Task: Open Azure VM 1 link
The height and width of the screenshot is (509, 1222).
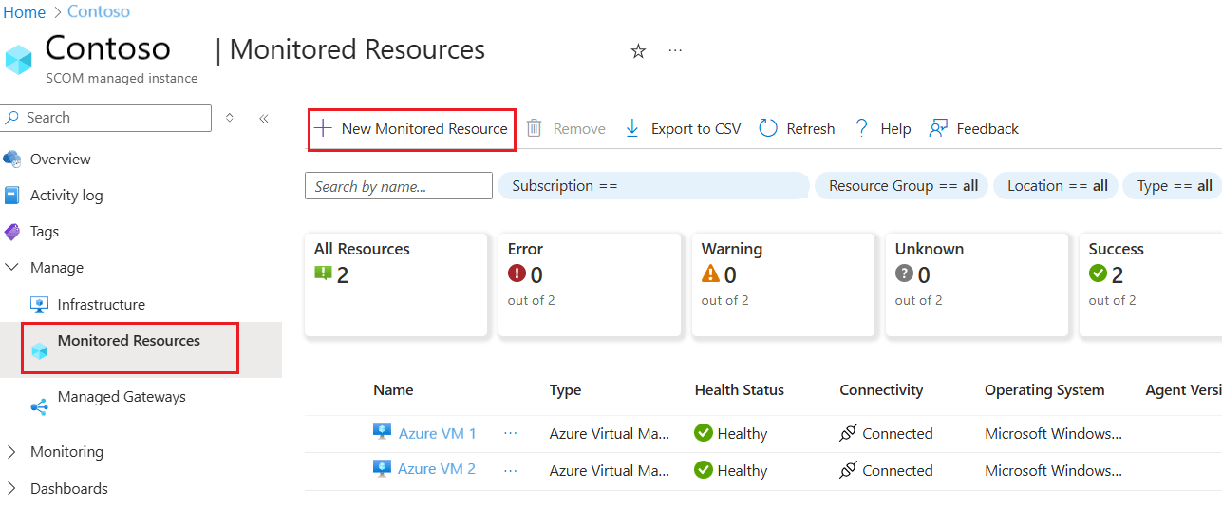Action: (x=437, y=433)
